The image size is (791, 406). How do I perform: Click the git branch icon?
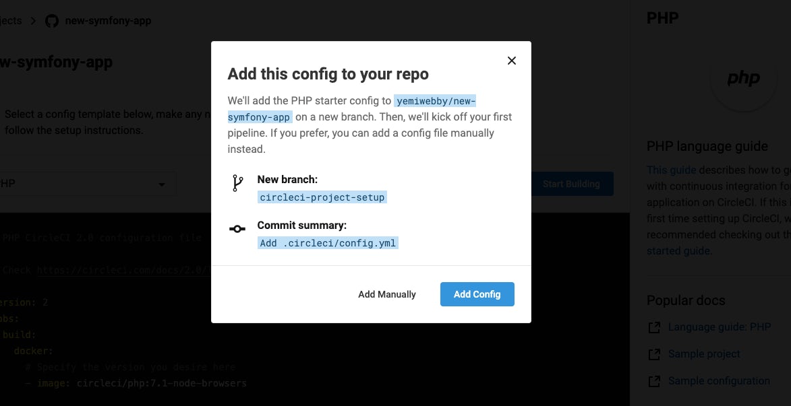point(237,183)
